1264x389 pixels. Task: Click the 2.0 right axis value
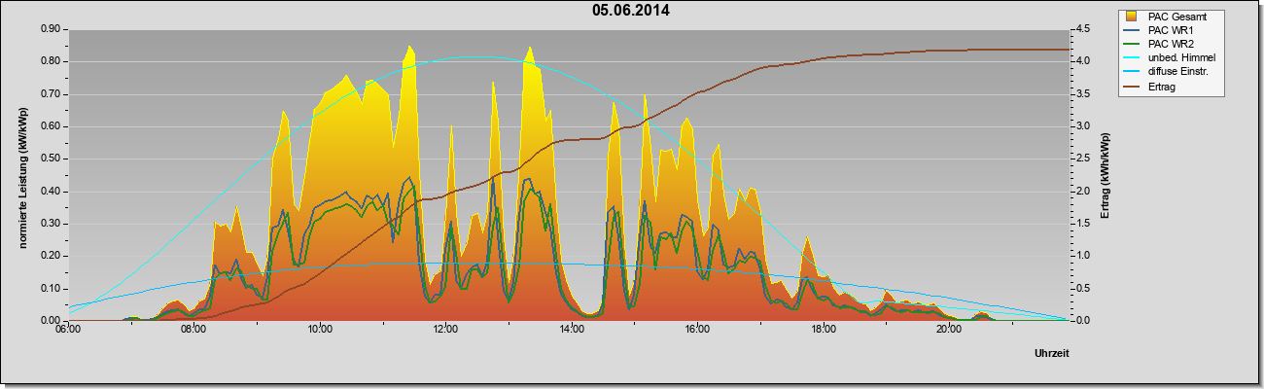[1082, 191]
